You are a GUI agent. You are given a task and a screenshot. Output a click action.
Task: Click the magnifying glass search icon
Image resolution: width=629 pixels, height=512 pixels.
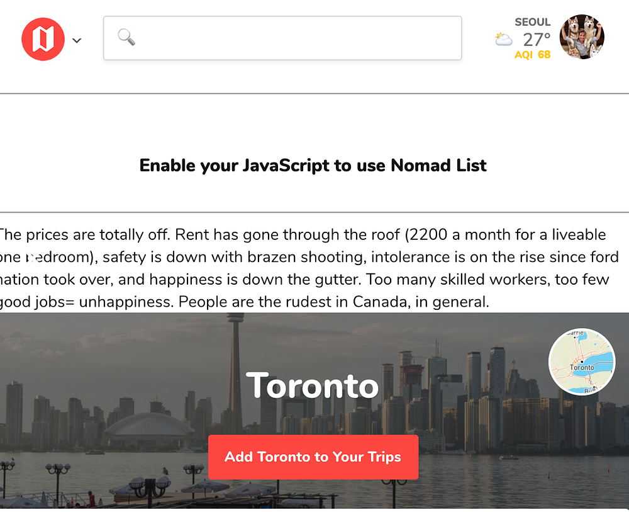tap(126, 37)
